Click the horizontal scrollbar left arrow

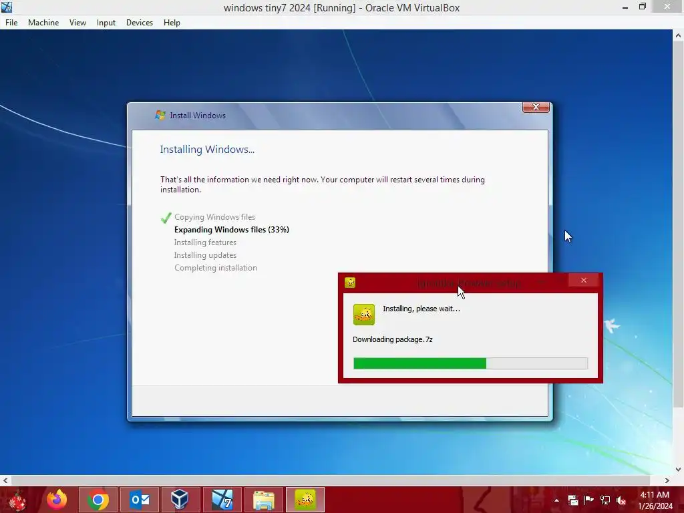coord(5,480)
